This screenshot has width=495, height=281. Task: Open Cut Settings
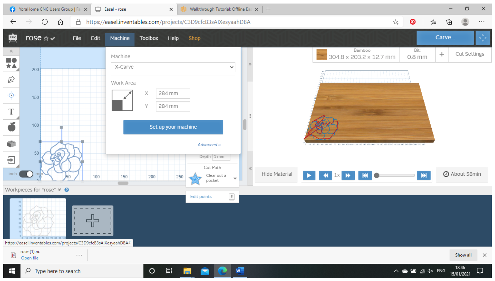click(470, 54)
